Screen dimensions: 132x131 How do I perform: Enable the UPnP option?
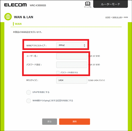pos(29,92)
